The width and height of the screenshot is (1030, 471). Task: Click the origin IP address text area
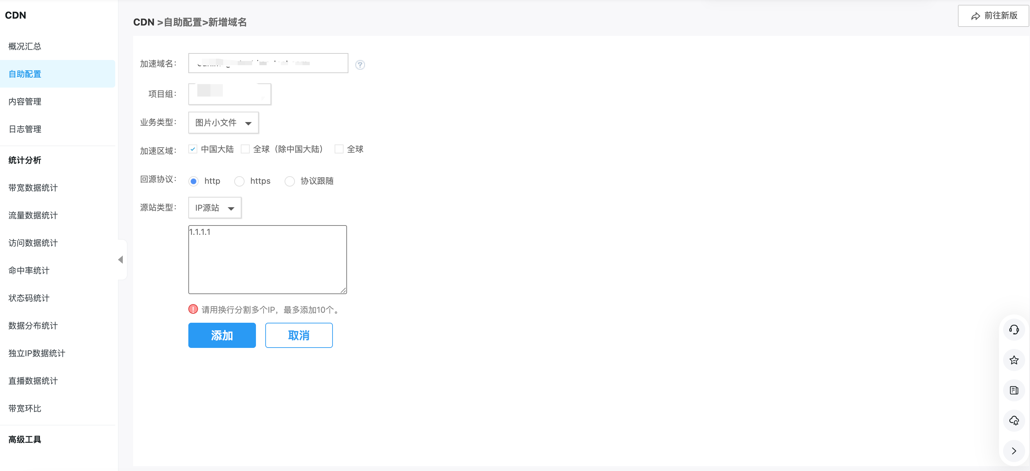[267, 260]
